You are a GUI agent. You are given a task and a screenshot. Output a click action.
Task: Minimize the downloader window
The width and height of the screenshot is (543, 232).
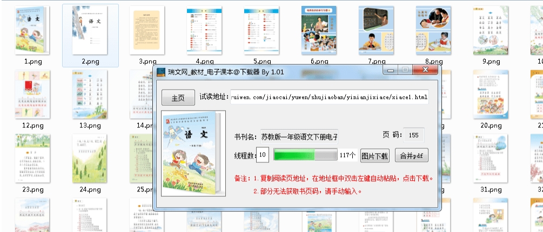click(x=391, y=70)
